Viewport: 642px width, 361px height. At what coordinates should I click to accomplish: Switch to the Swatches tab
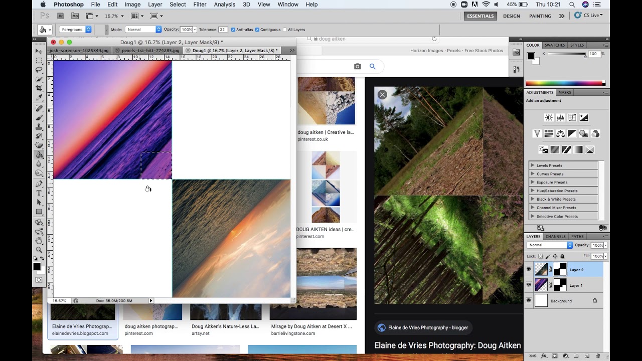coord(555,45)
